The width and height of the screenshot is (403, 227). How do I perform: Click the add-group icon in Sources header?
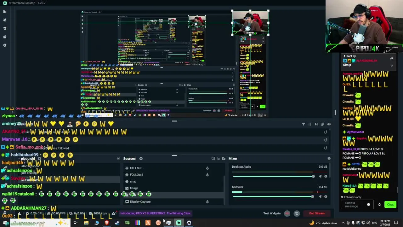(213, 159)
